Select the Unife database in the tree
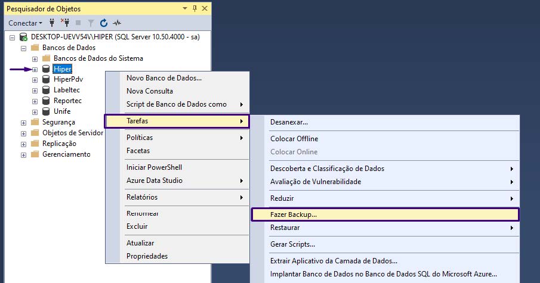Image resolution: width=540 pixels, height=283 pixels. point(62,111)
